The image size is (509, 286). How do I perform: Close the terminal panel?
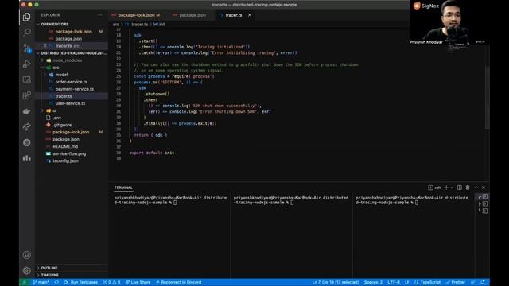[x=484, y=187]
